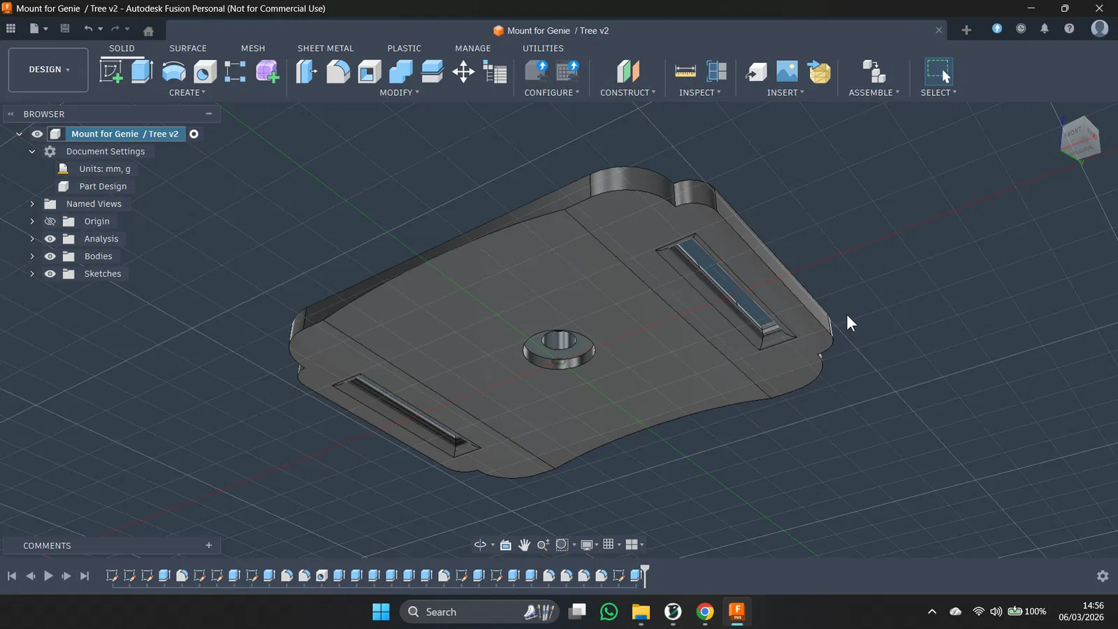Image resolution: width=1118 pixels, height=629 pixels.
Task: Expand the Named Views folder
Action: click(x=32, y=204)
